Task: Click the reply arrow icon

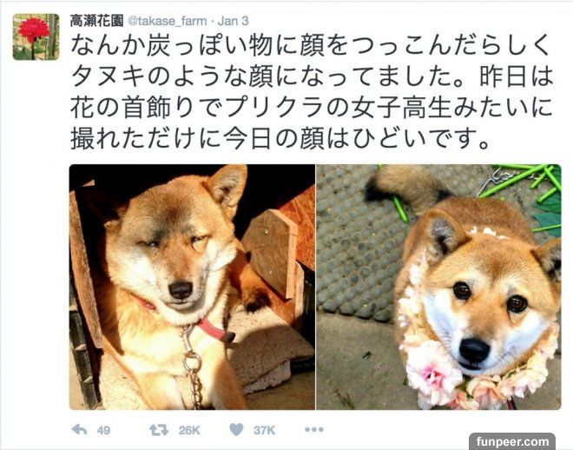Action: pos(79,429)
